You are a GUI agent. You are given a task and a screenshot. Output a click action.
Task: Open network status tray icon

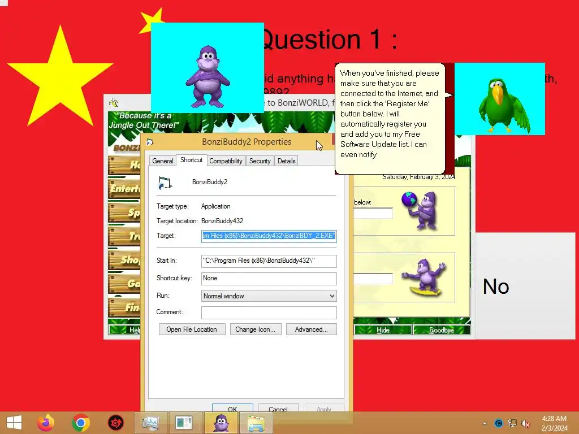512,423
